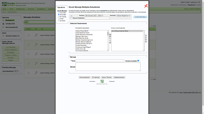
Task: Click the Apoyo Técnico button
Action: 106,77
